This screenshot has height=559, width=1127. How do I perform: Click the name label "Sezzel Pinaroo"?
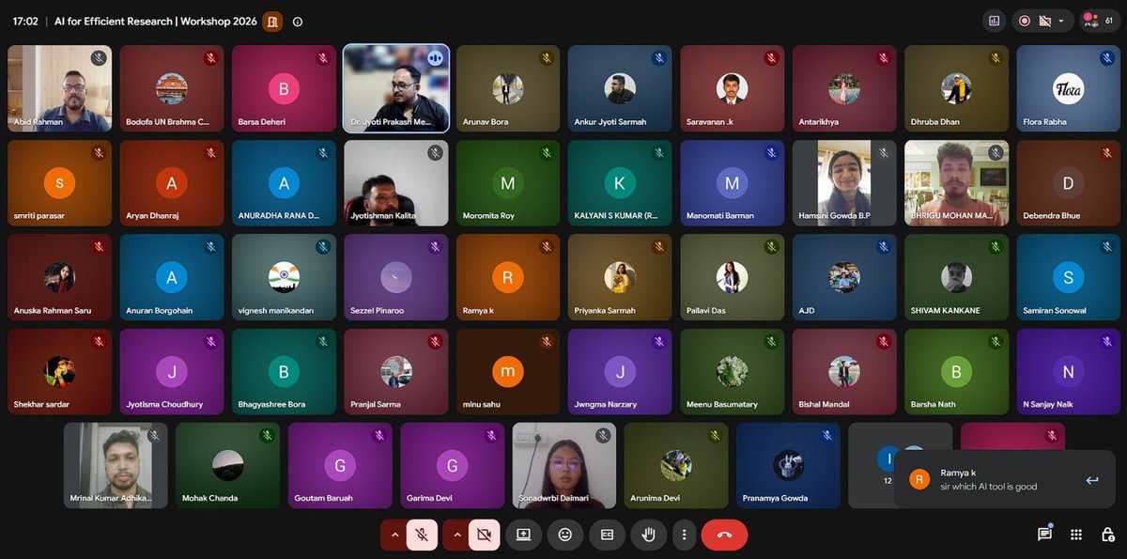377,310
